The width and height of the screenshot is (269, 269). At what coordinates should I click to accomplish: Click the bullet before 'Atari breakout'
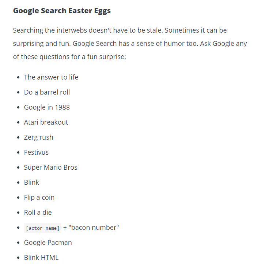(x=19, y=122)
